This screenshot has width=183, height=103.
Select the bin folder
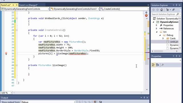163,32
